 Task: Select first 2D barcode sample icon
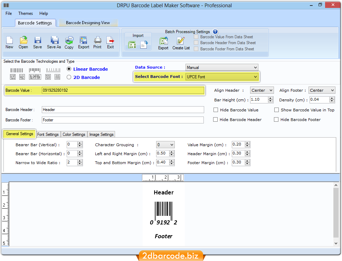pos(13,77)
